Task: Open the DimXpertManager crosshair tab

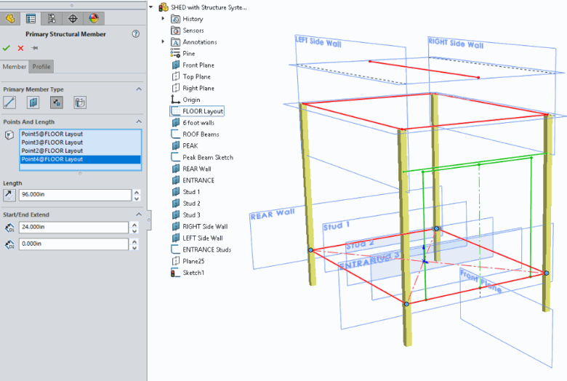Action: 73,18
